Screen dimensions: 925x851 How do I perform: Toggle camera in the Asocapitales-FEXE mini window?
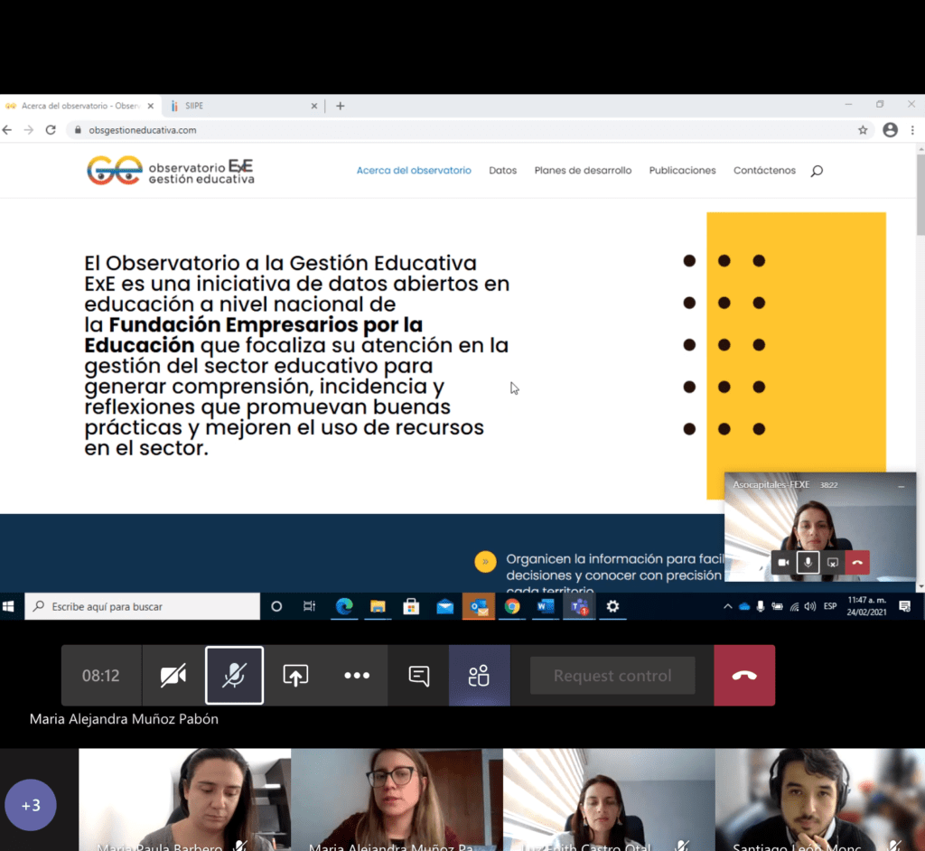click(x=783, y=563)
